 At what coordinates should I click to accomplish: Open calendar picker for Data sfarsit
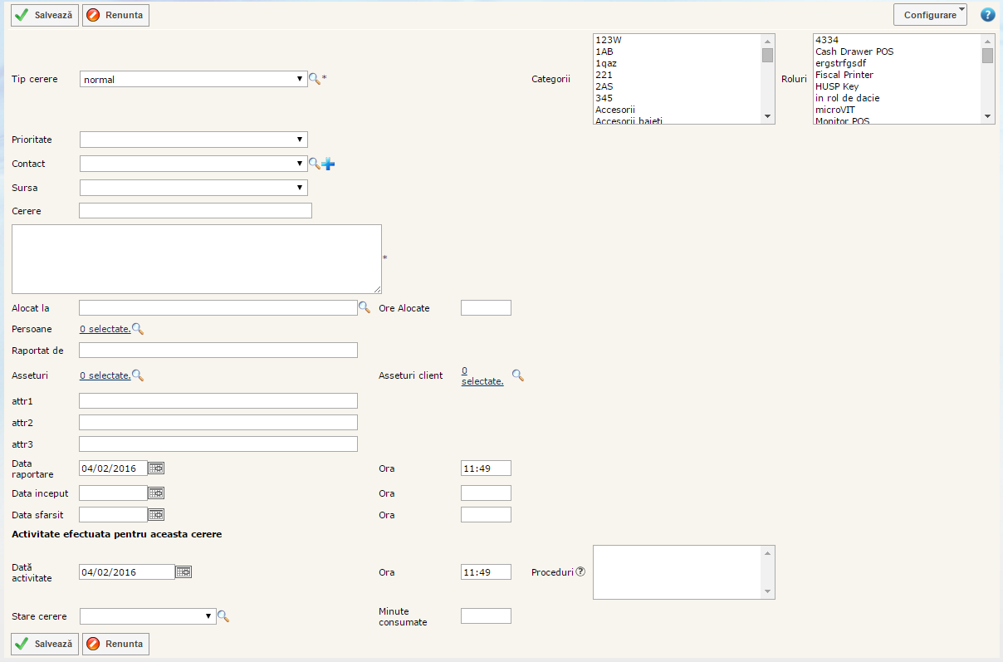(x=156, y=515)
